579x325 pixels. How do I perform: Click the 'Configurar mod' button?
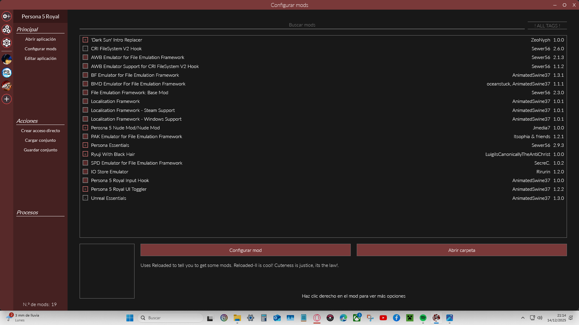pyautogui.click(x=245, y=250)
